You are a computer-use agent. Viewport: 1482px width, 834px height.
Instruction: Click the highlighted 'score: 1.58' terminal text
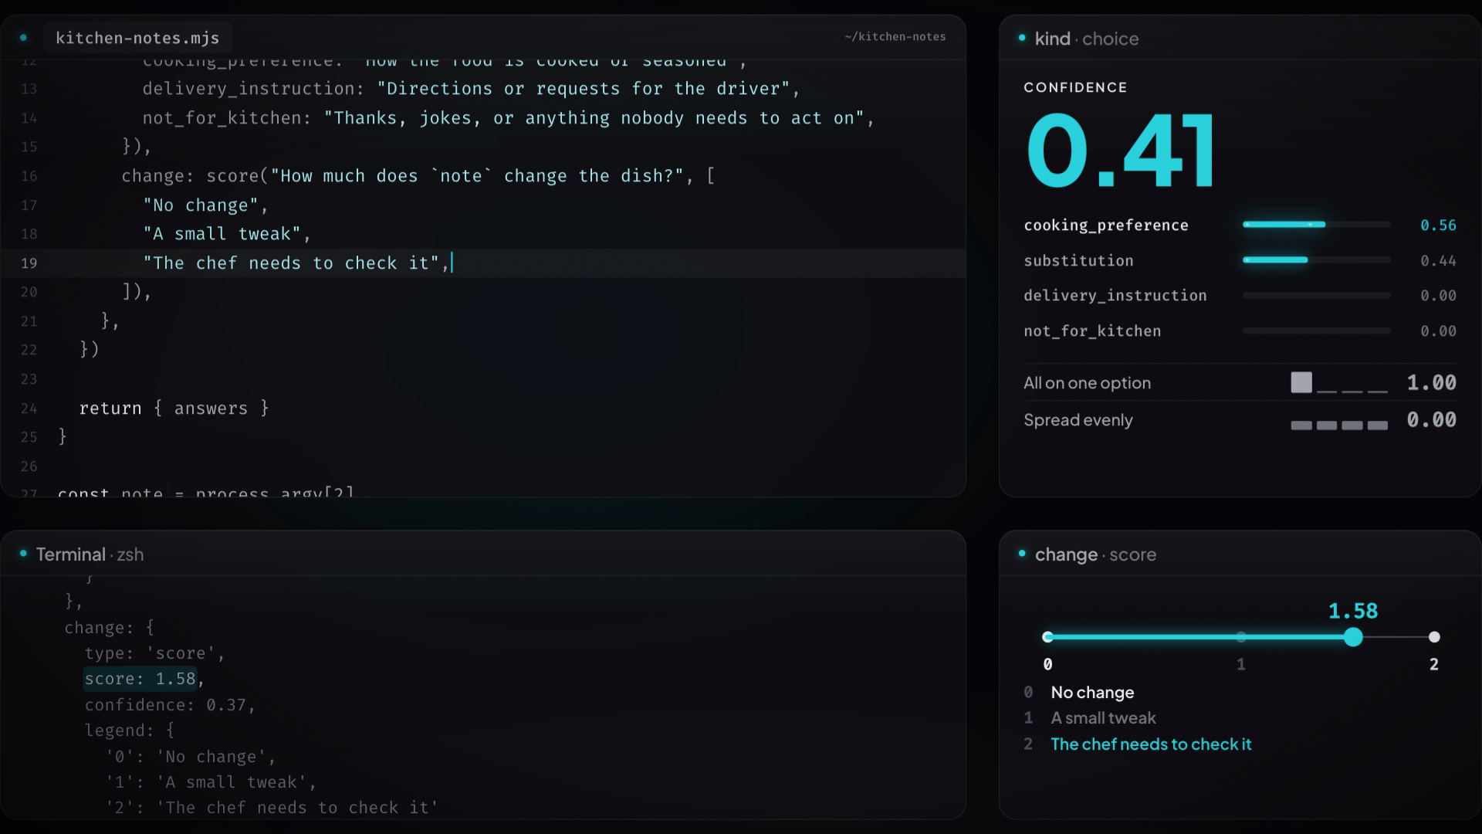[x=140, y=679]
